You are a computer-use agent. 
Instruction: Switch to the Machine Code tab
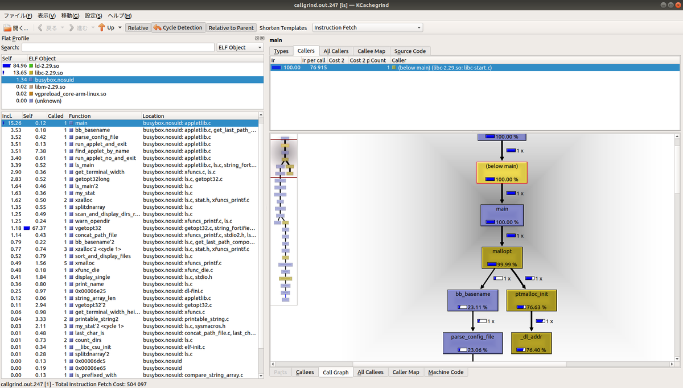tap(446, 372)
